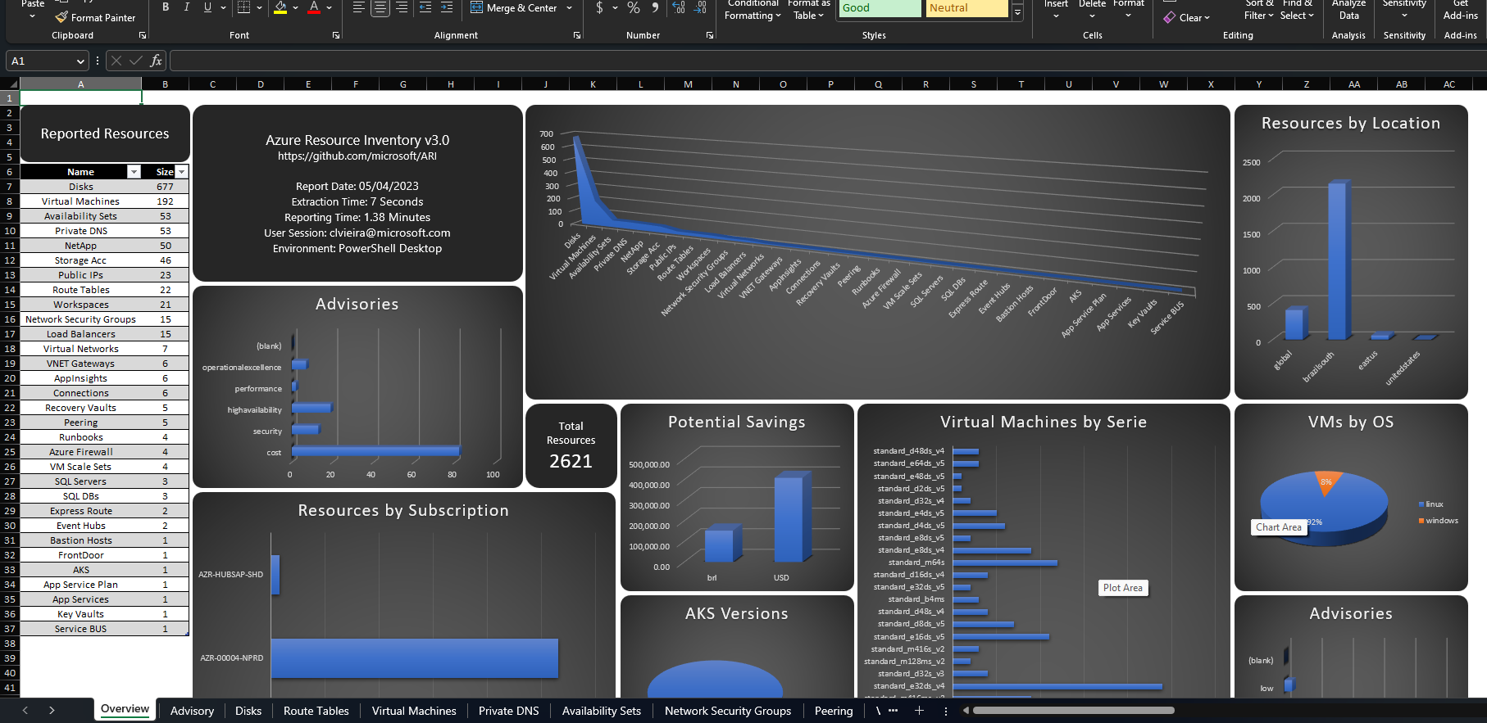1487x723 pixels.
Task: Open Clear dropdown
Action: coord(1187,17)
